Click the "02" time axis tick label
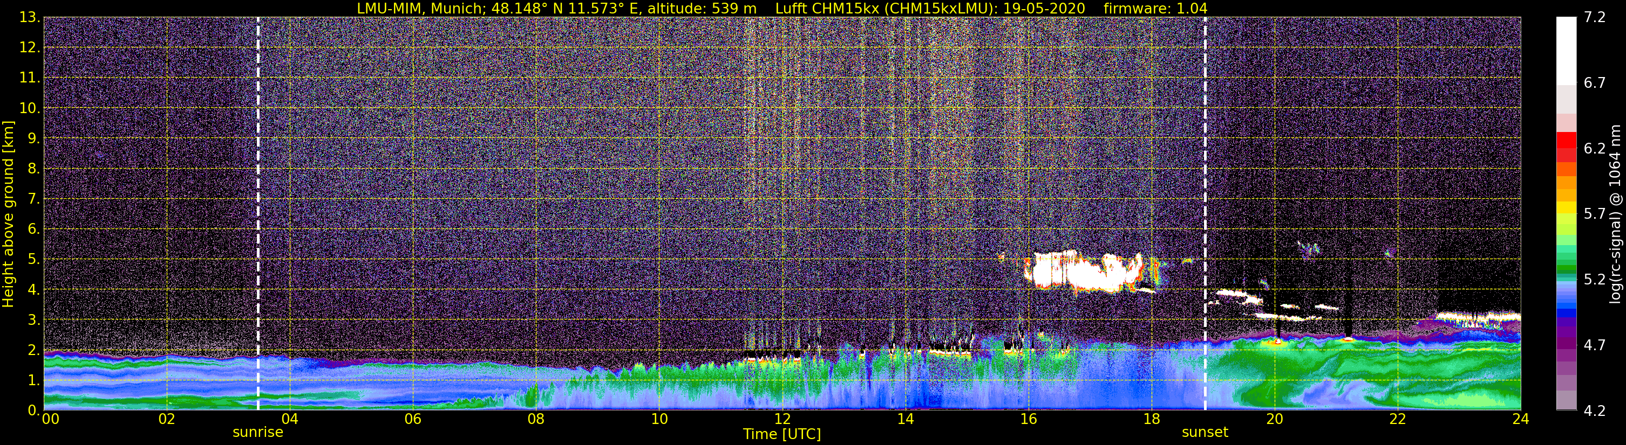 click(x=167, y=419)
